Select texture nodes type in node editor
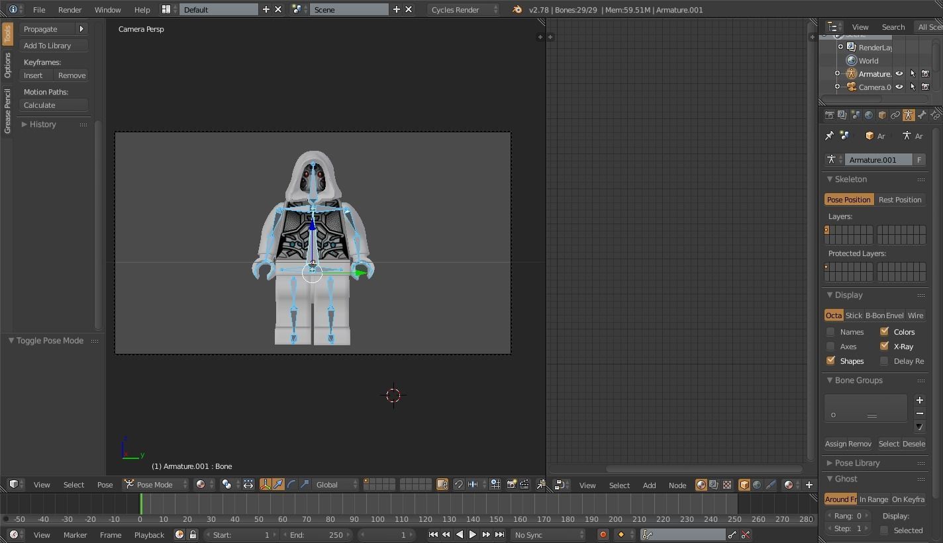The width and height of the screenshot is (943, 543). 727,485
